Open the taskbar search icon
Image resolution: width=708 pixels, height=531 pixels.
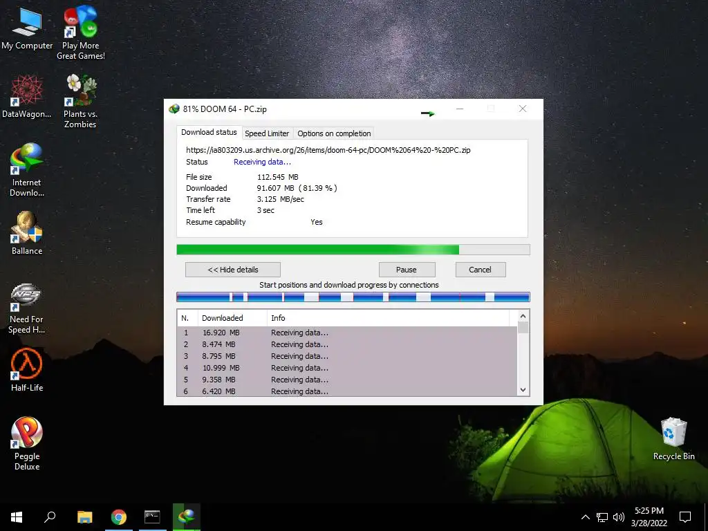(x=50, y=517)
